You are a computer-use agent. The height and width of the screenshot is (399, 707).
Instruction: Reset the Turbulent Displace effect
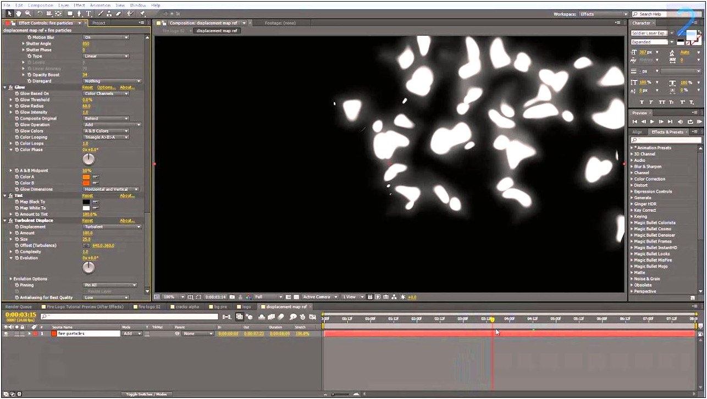coord(87,220)
